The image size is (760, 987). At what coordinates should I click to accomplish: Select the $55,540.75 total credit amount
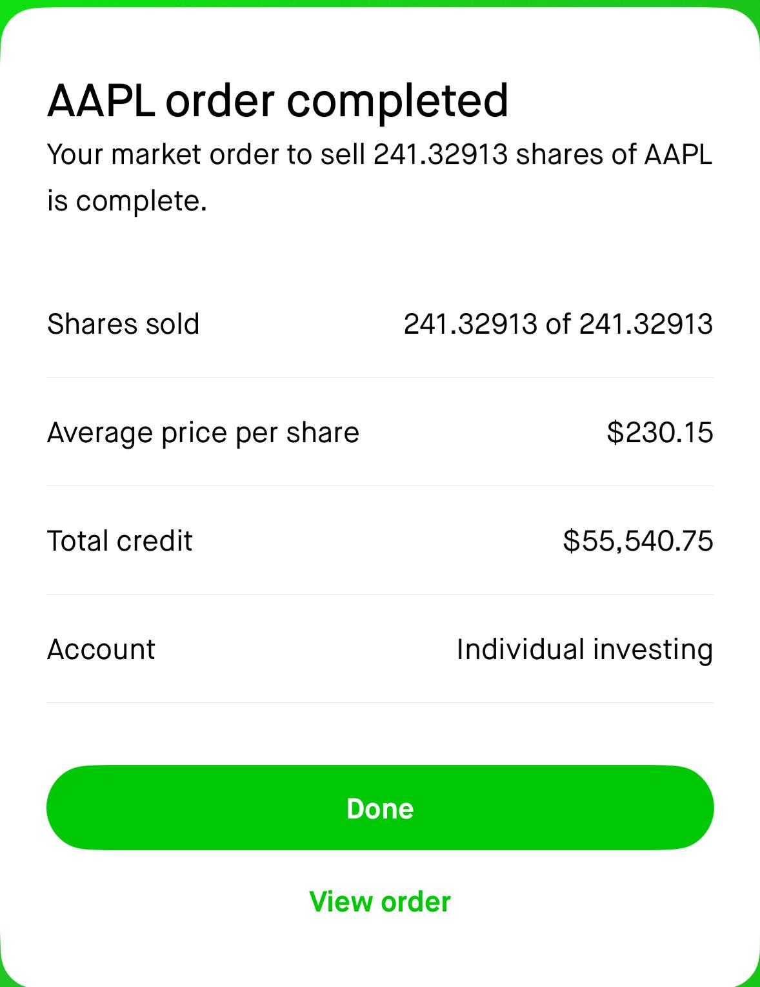(x=637, y=541)
